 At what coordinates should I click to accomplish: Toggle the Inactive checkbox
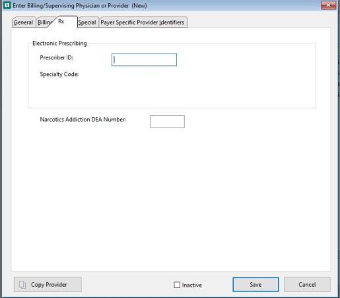pos(177,285)
